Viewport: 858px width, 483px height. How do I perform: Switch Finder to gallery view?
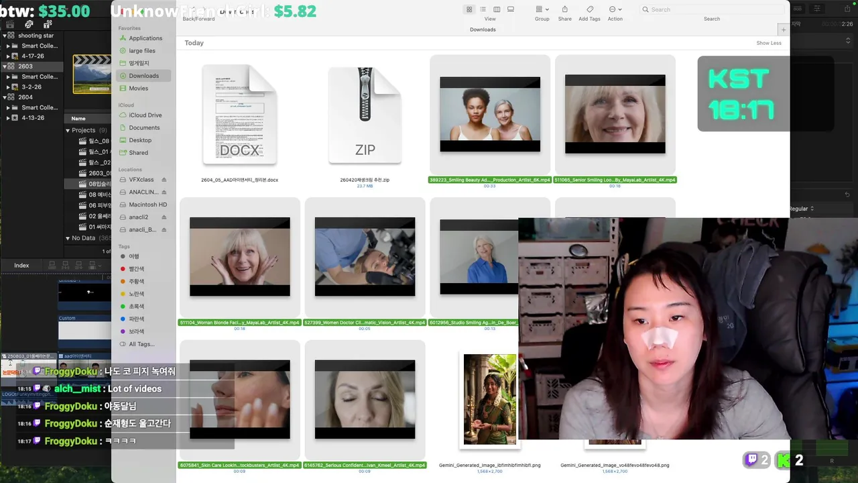tap(511, 9)
